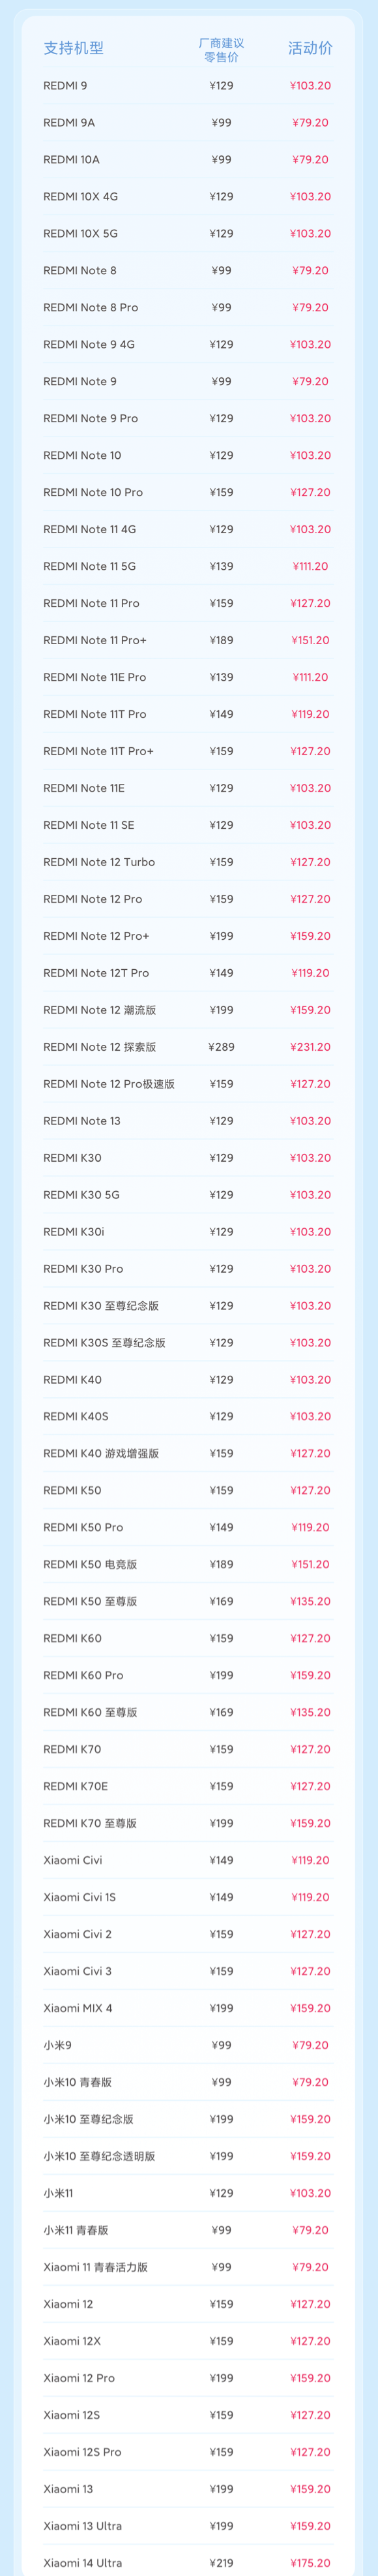Click the 支持机型 column header
378x2576 pixels.
(x=73, y=48)
